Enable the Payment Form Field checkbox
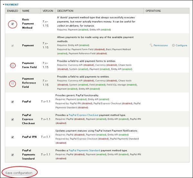The height and width of the screenshot is (178, 193). coord(13,66)
